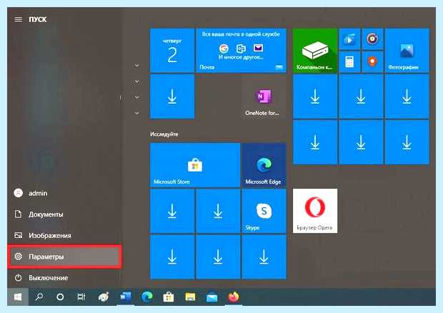
Task: Open Изображения folder from Start sidebar
Action: (64, 235)
